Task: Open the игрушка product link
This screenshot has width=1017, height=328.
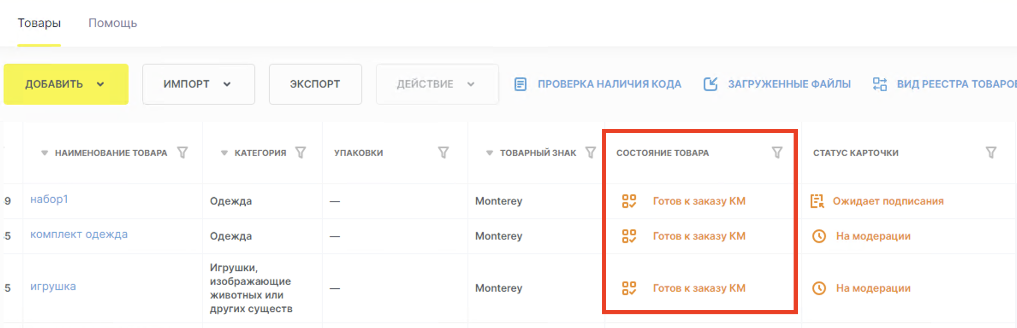Action: (x=53, y=287)
